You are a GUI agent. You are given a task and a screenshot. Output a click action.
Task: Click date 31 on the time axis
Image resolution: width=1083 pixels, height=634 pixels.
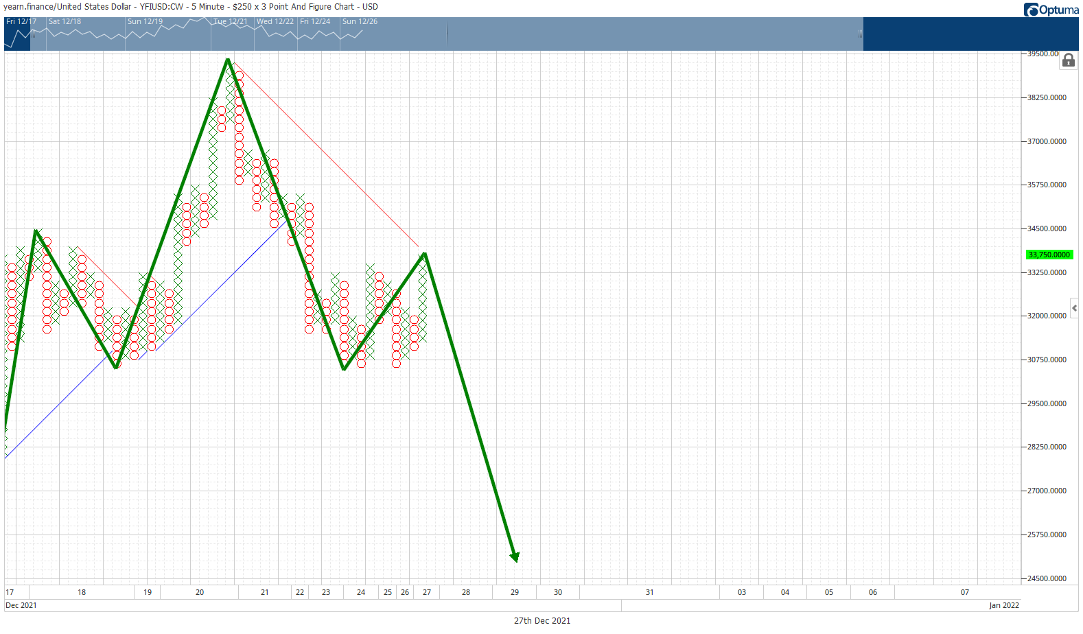point(649,592)
